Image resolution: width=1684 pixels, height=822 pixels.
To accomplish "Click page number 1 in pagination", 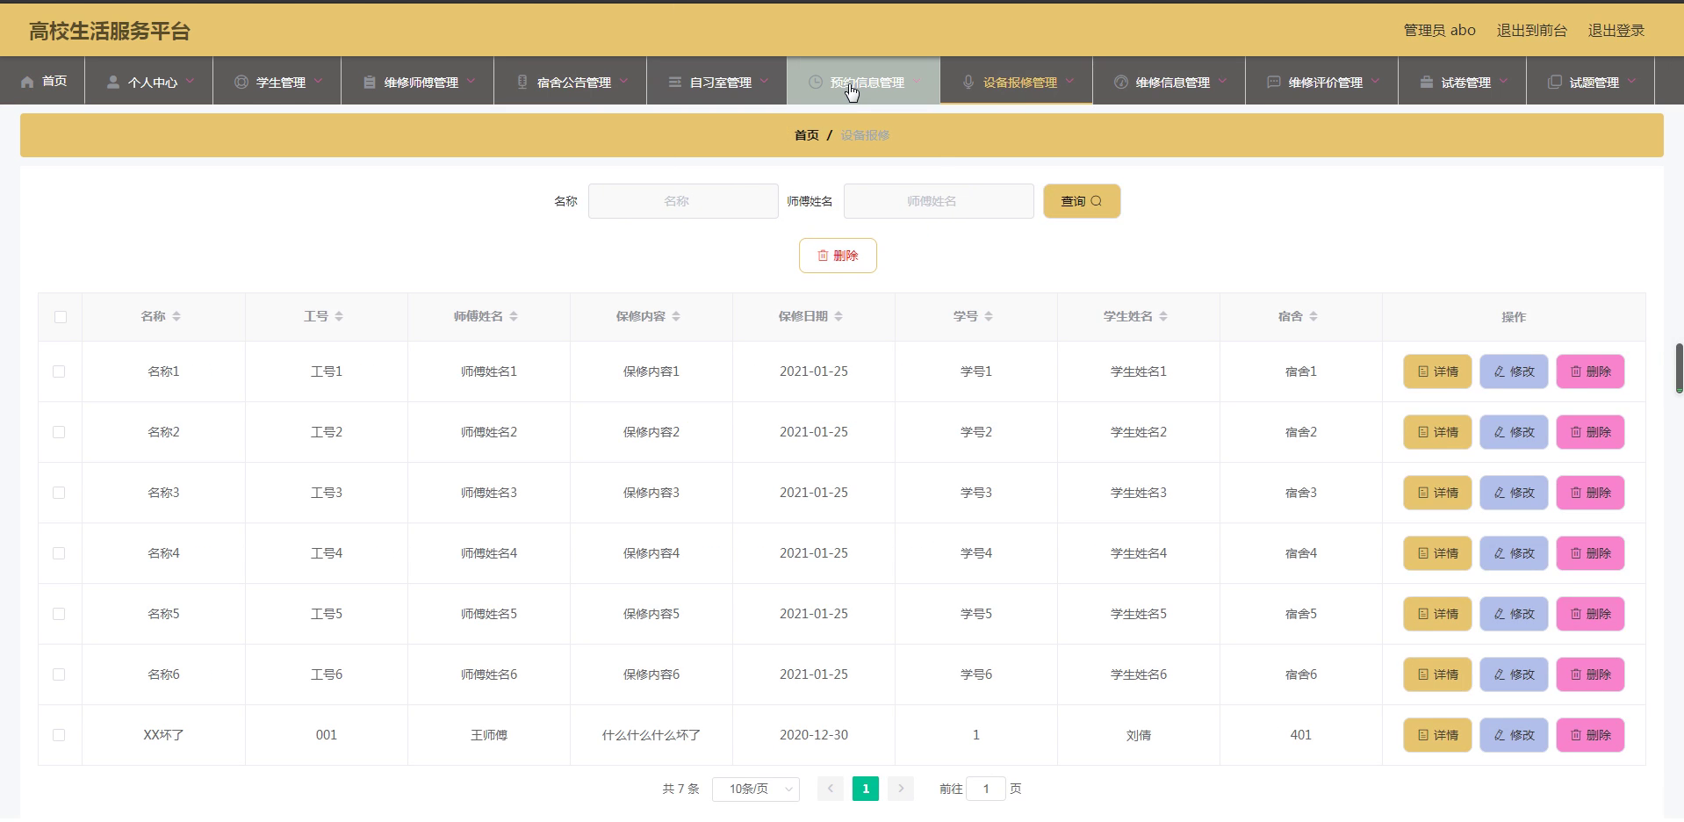I will click(866, 789).
